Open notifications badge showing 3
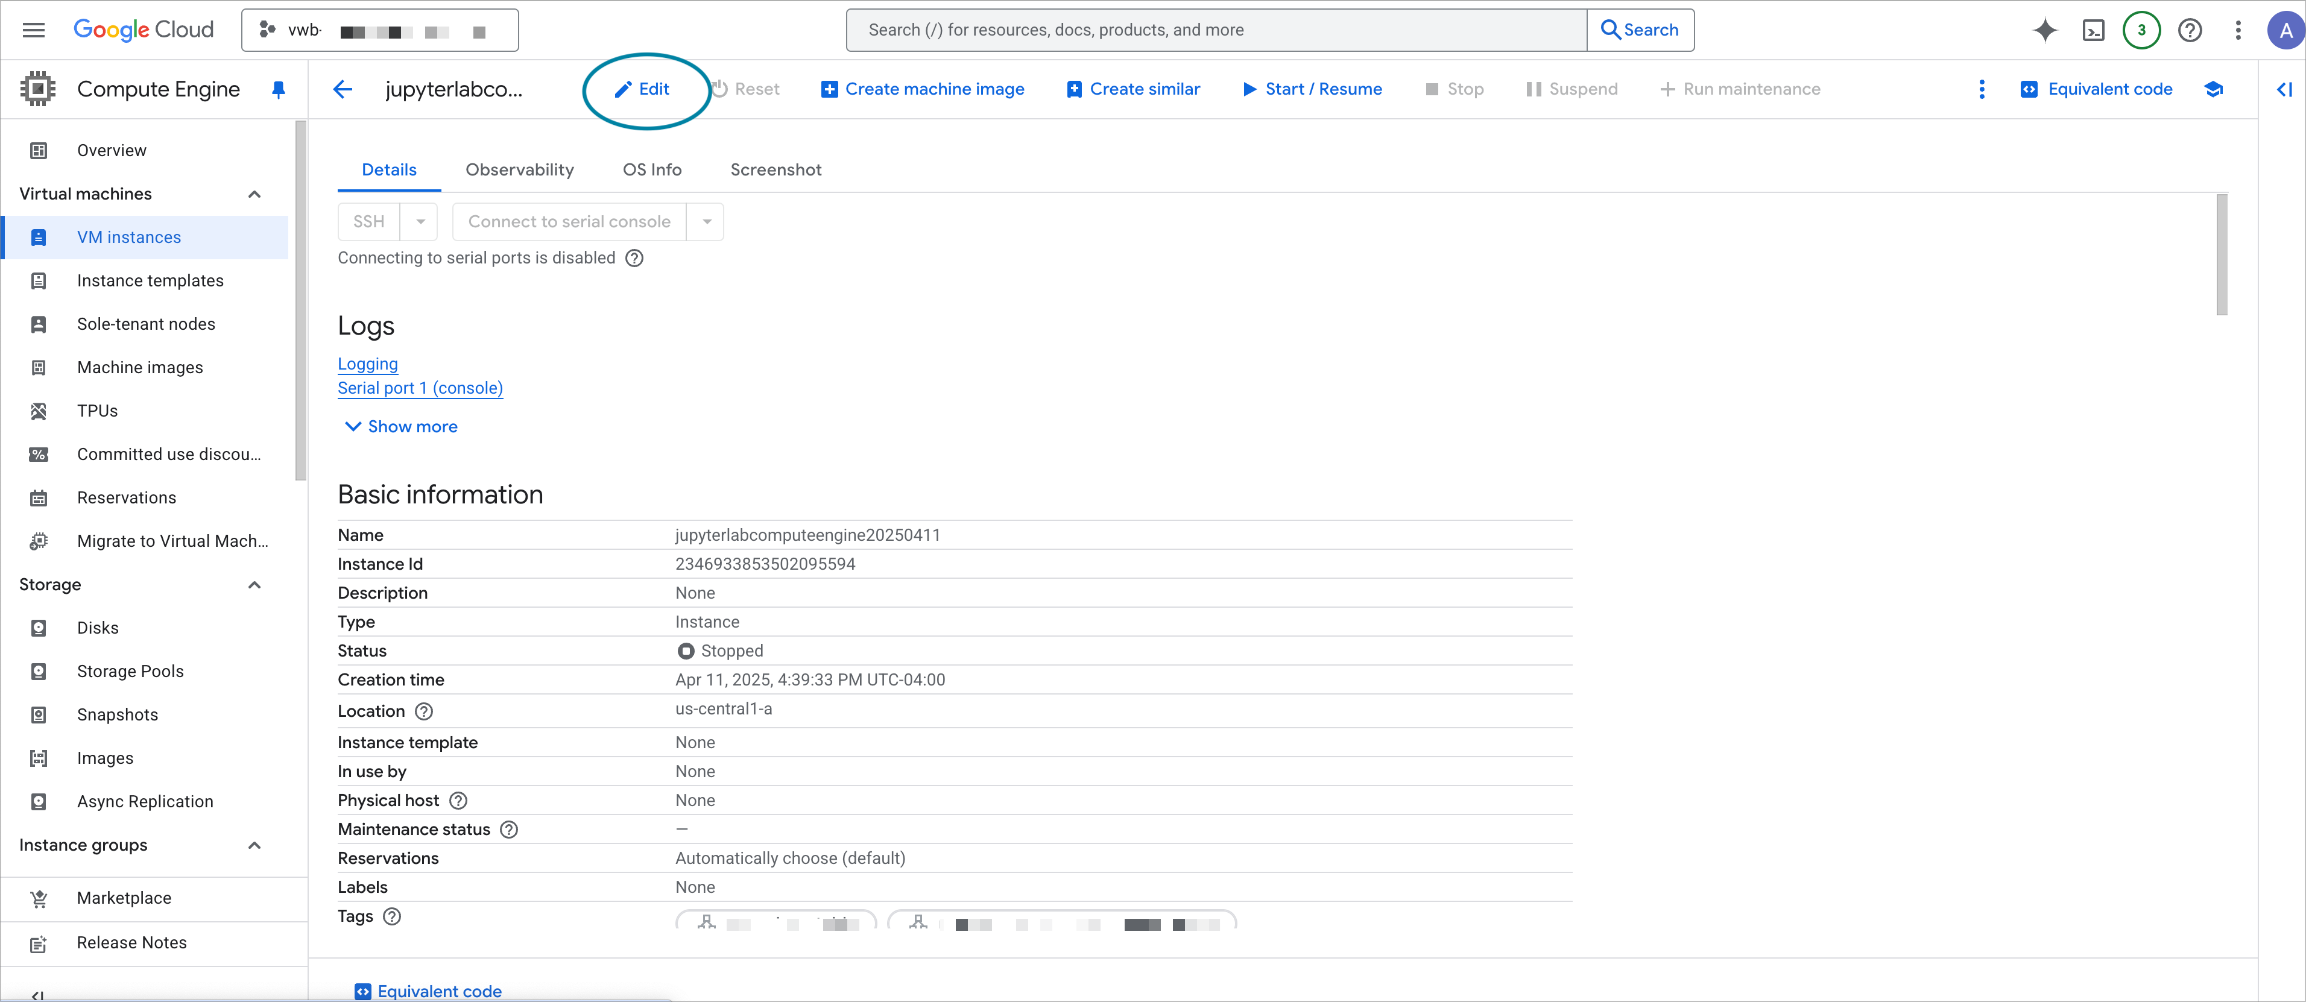Image resolution: width=2306 pixels, height=1002 pixels. point(2141,30)
